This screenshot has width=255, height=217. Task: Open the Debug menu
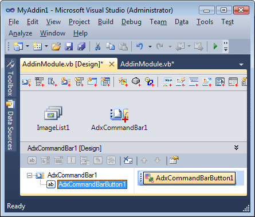(131, 22)
